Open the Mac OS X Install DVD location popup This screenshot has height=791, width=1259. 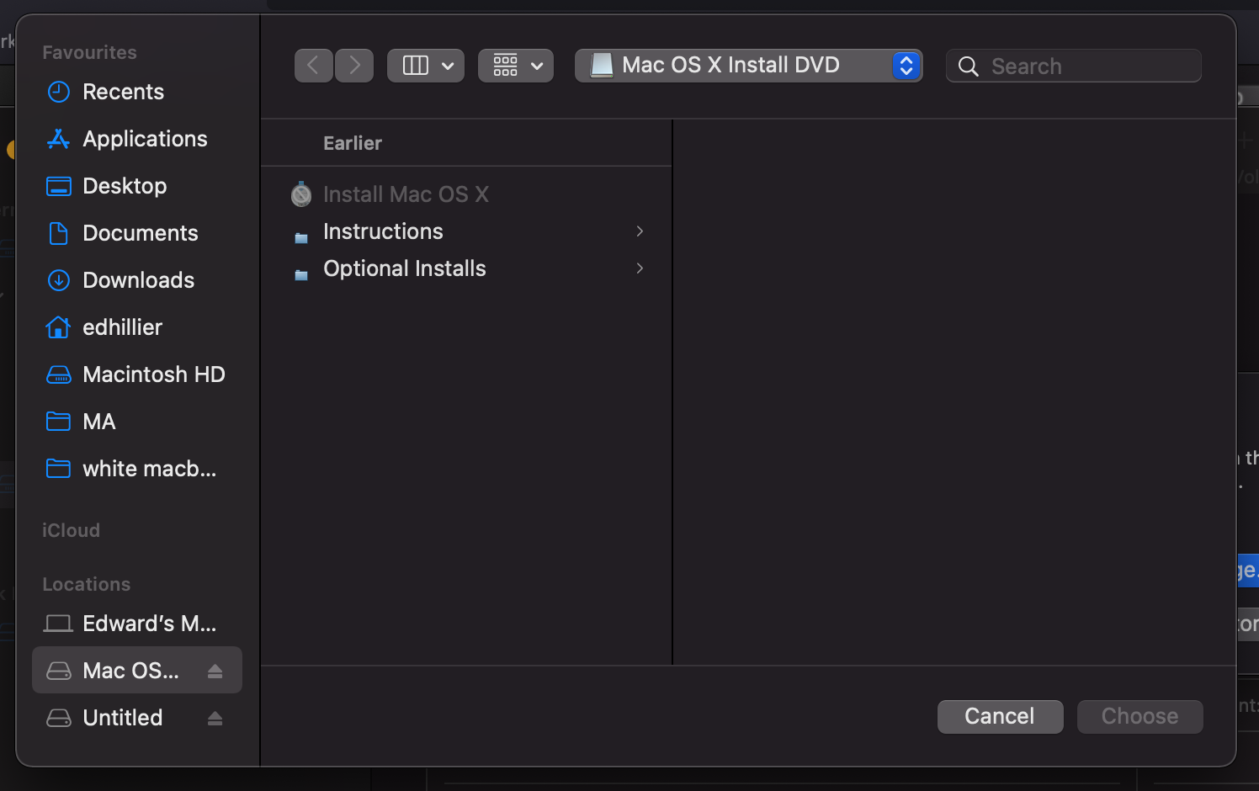click(748, 66)
